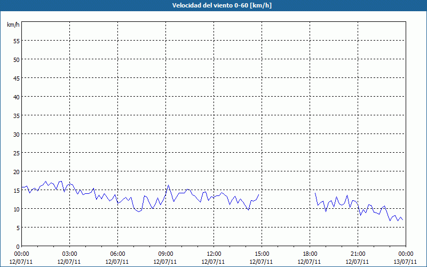Click the y-axis value '30'
Viewport: 427px width, 267px height.
coord(17,135)
